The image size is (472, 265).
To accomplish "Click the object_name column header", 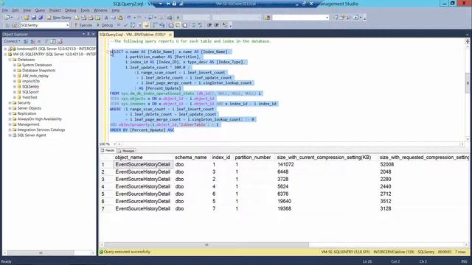I will pyautogui.click(x=143, y=158).
